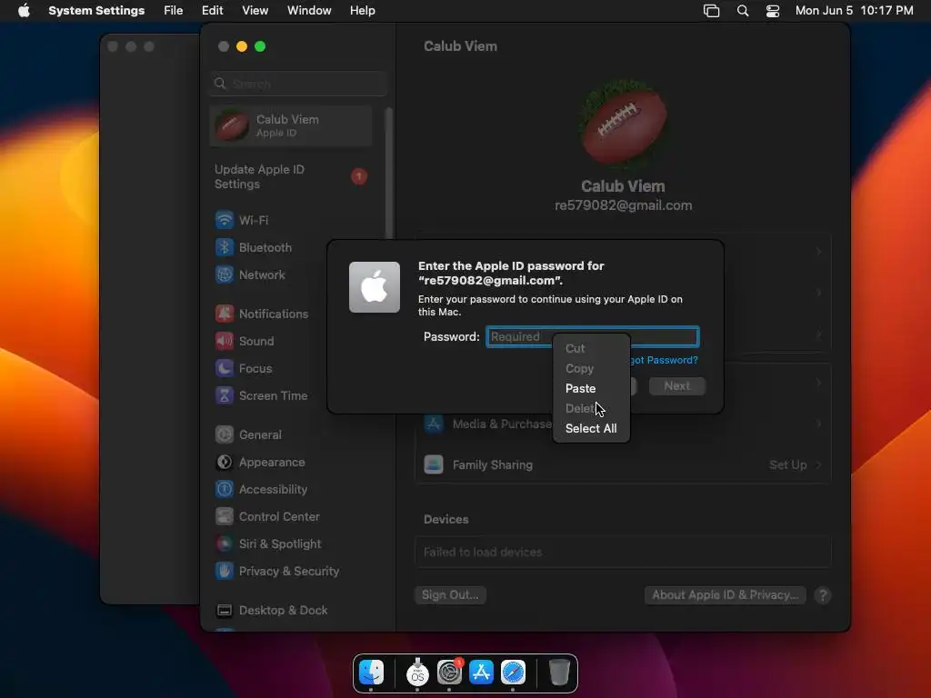Viewport: 931px width, 698px height.
Task: Click the Media & Purchases App Store icon
Action: [x=434, y=424]
